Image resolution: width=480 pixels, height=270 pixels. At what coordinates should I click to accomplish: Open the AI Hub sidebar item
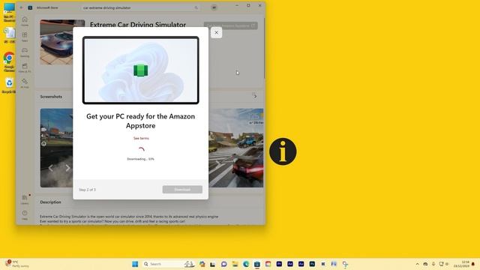25,83
